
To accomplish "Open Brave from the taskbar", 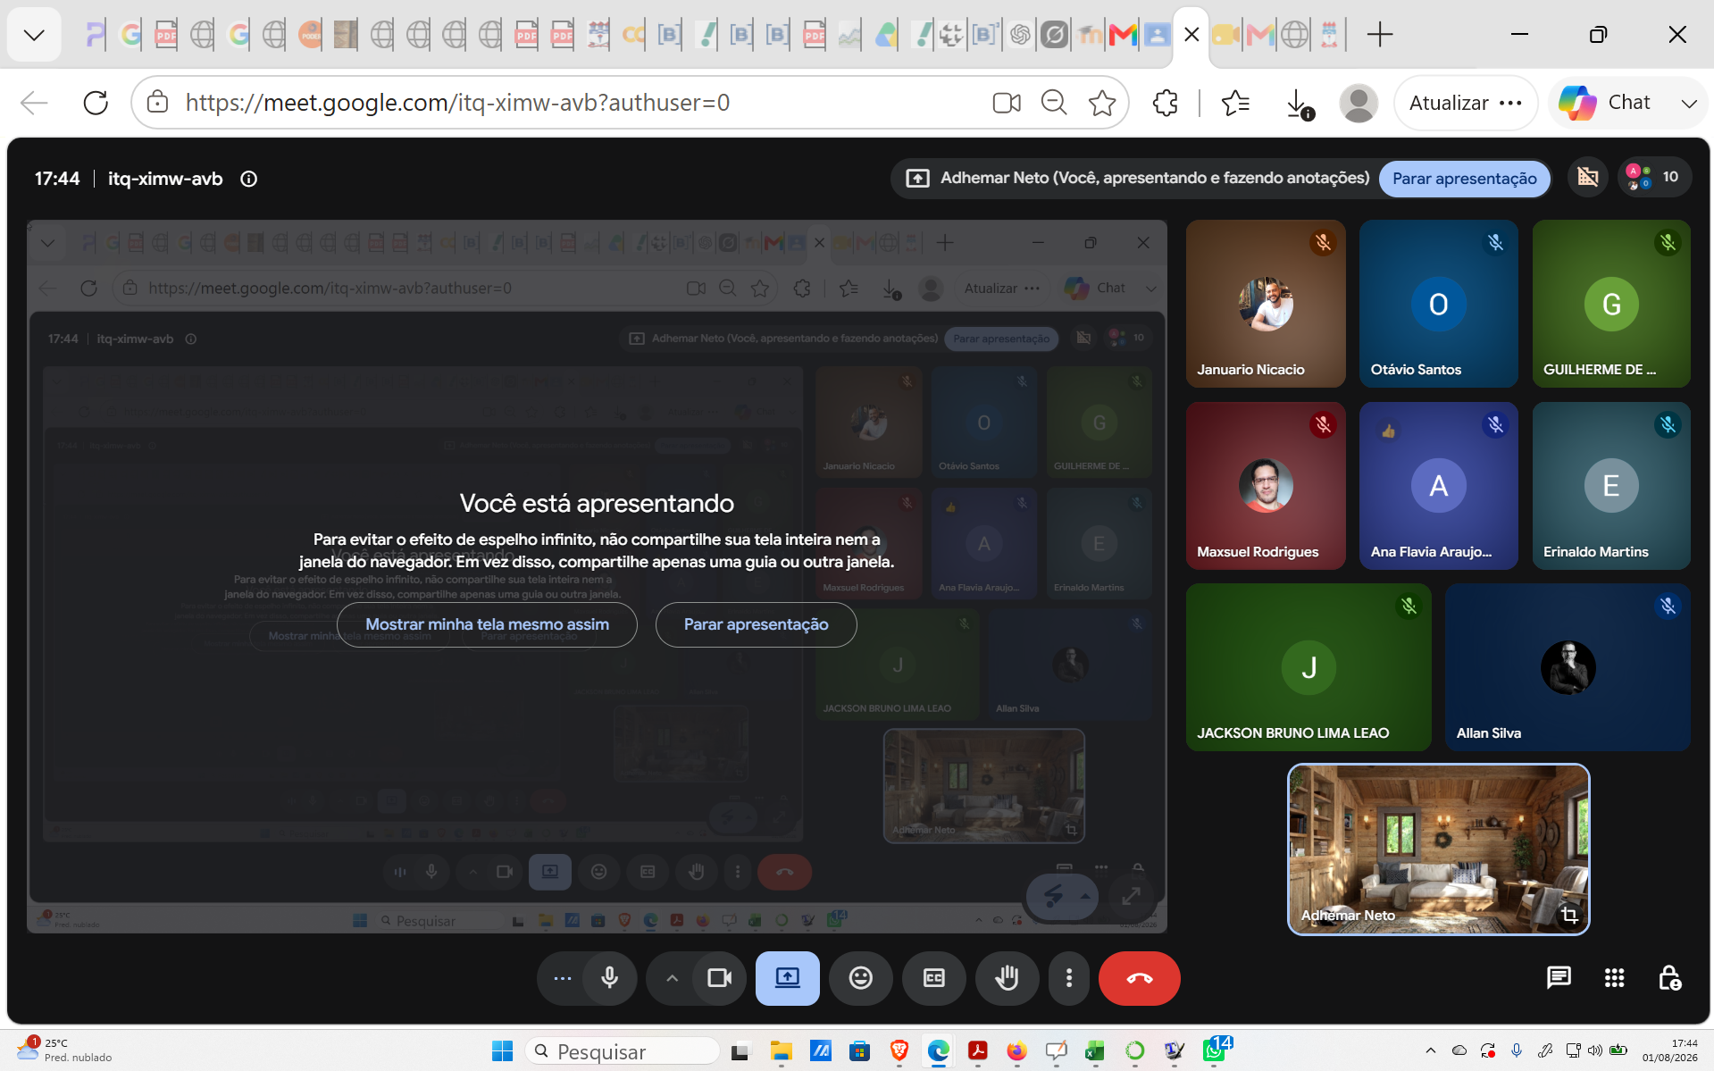I will point(899,1051).
